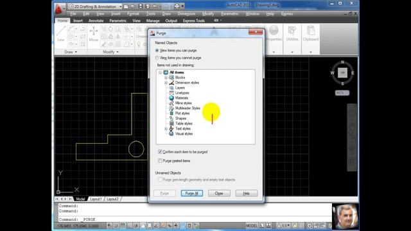Click the Save icon in quick access toolbar
Image resolution: width=411 pixels, height=231 pixels.
click(141, 6)
